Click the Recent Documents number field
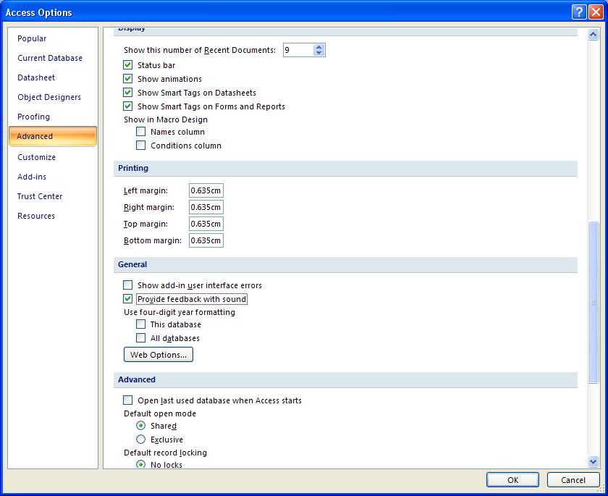 point(298,50)
